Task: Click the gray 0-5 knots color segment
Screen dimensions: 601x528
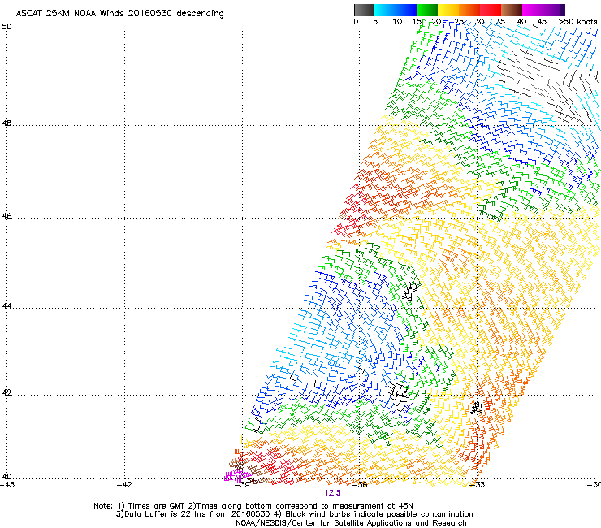Action: point(364,10)
